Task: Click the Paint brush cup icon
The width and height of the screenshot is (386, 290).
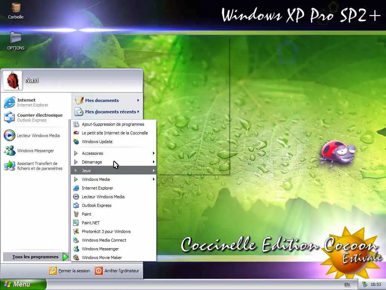Action: (76, 214)
